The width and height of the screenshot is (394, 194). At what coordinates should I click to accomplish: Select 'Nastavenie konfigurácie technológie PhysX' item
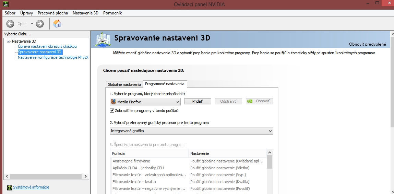coord(53,57)
